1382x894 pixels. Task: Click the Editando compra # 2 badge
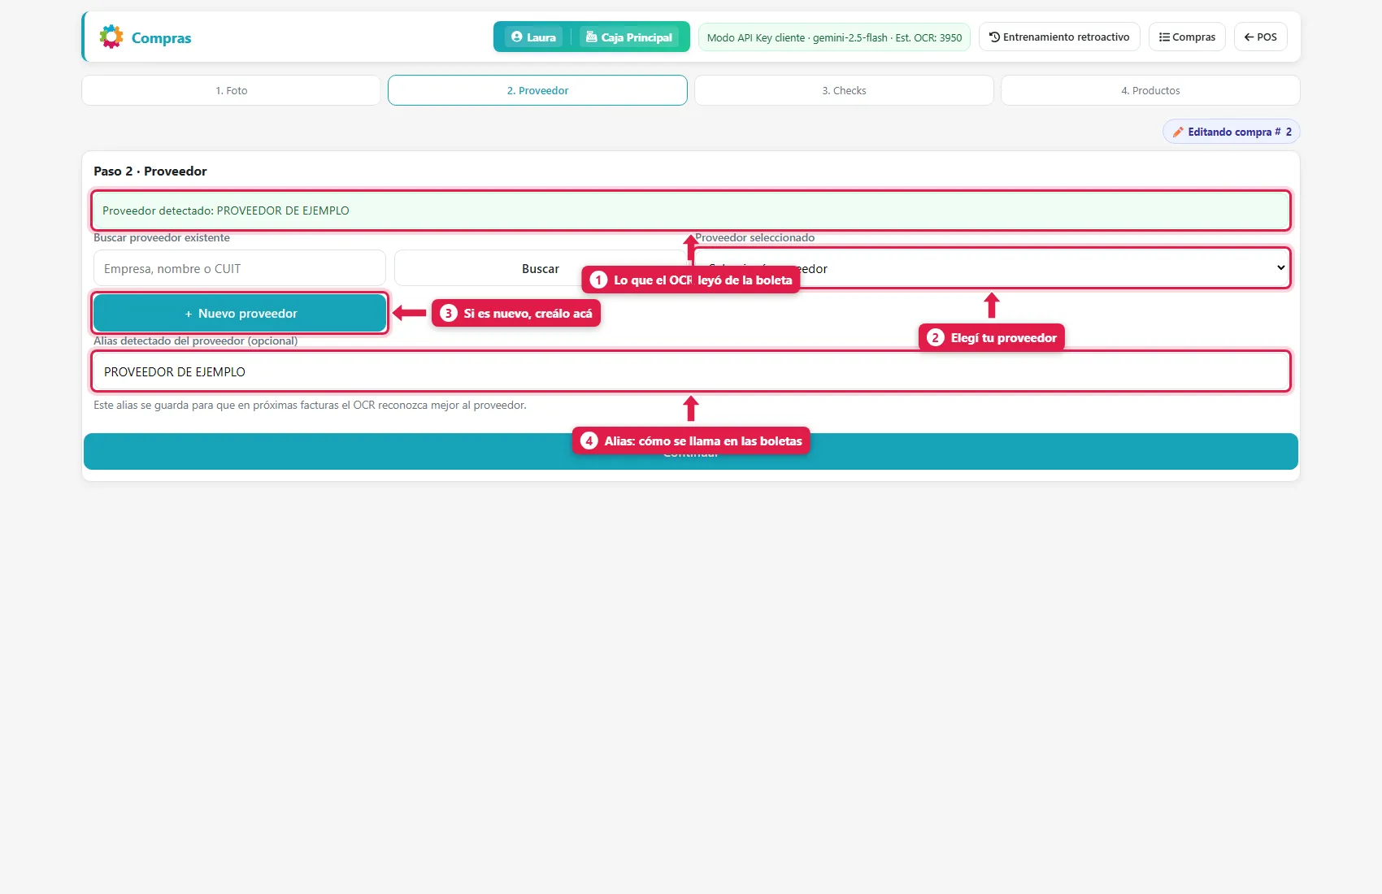1232,132
